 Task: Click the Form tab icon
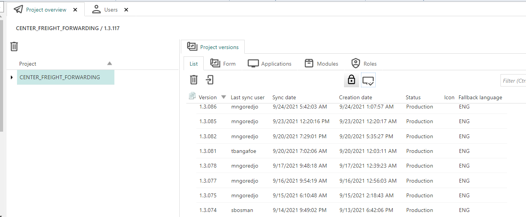point(215,63)
